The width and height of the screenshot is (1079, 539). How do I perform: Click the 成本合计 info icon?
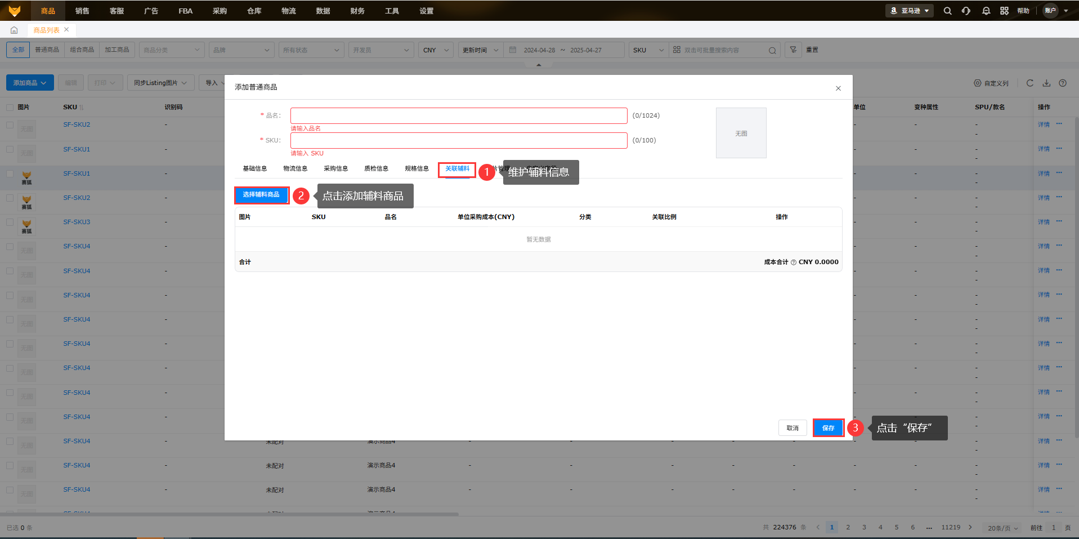point(794,262)
